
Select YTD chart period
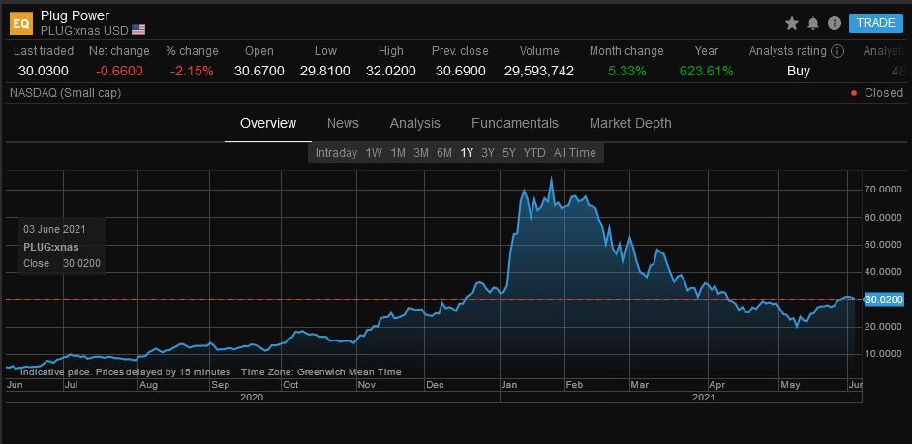click(x=534, y=153)
